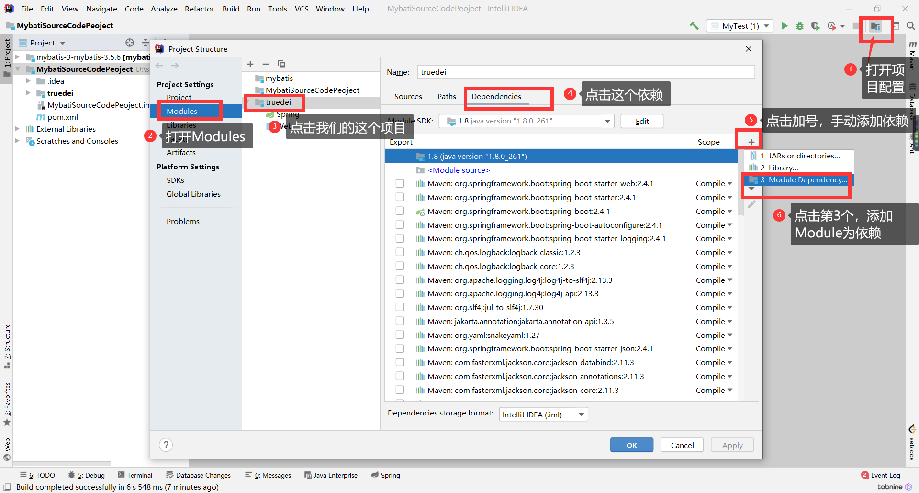Image resolution: width=919 pixels, height=493 pixels.
Task: Add dependency with the plus button
Action: point(751,142)
